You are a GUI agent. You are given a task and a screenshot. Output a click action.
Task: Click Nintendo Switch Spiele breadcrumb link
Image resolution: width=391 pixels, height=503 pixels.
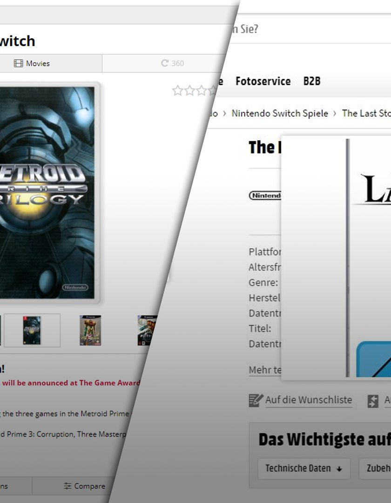(x=280, y=113)
